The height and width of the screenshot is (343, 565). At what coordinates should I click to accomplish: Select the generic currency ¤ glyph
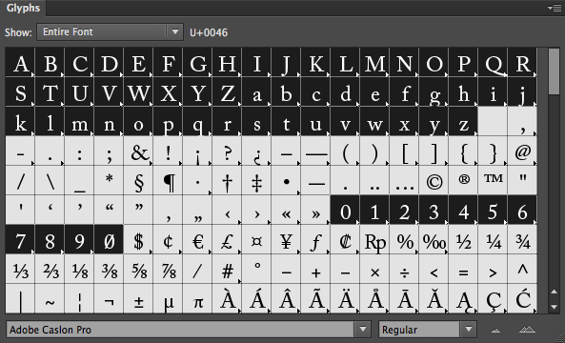point(256,240)
